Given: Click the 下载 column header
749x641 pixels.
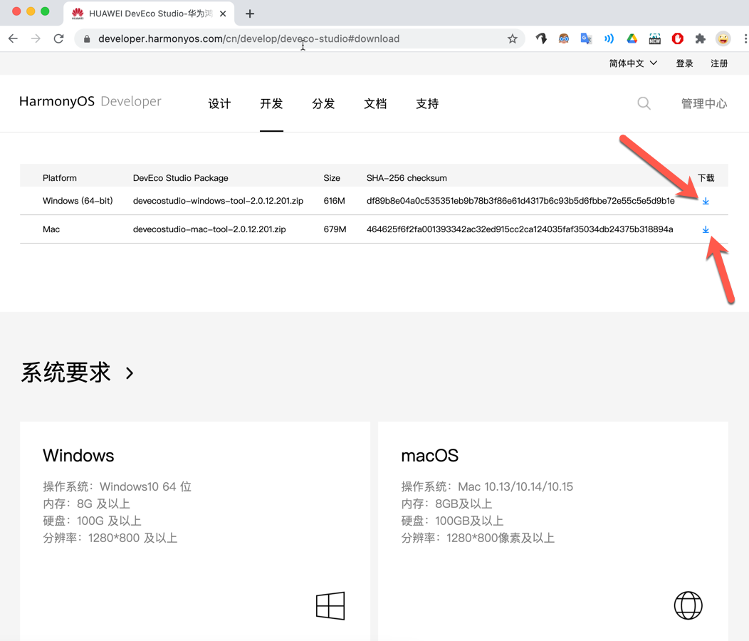Looking at the screenshot, I should (x=706, y=178).
